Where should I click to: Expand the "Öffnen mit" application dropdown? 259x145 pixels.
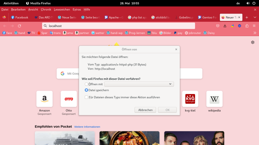139,84
